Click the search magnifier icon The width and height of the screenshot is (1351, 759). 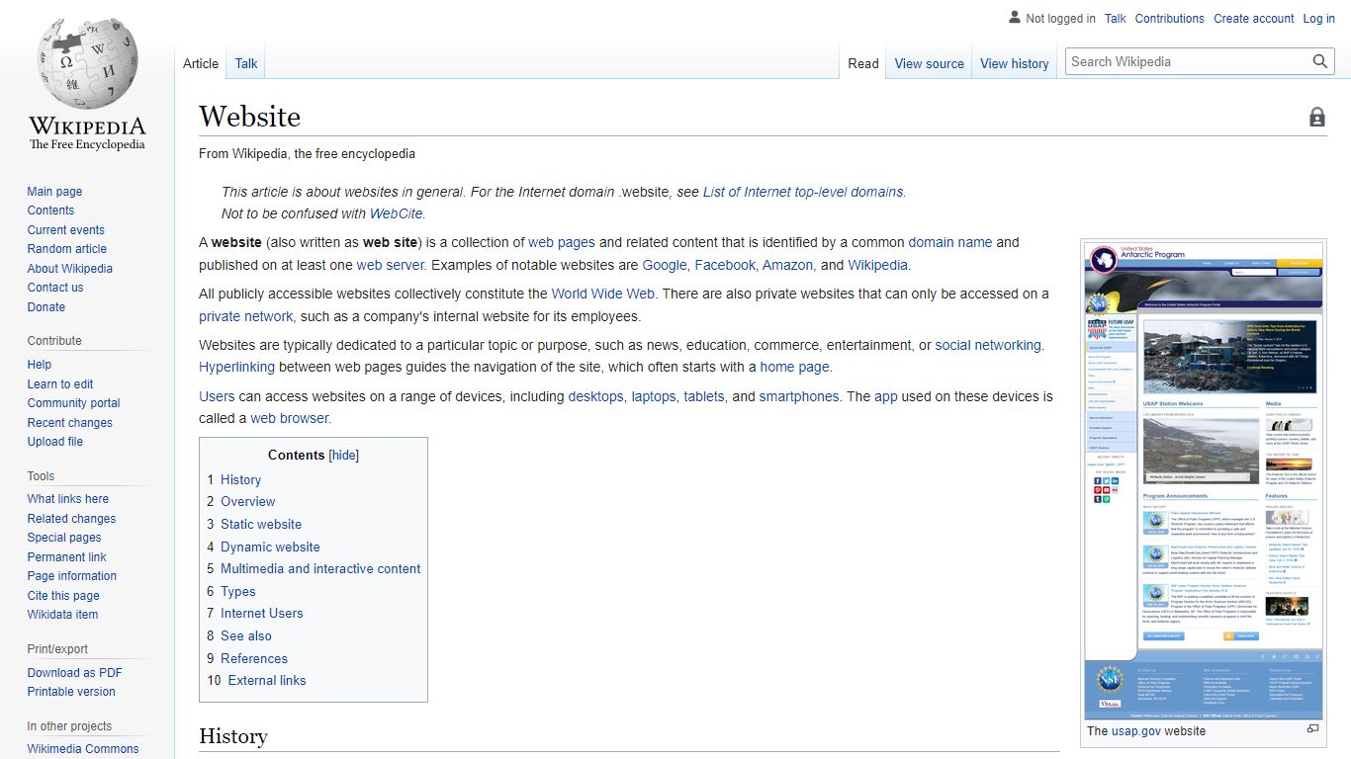pos(1320,61)
